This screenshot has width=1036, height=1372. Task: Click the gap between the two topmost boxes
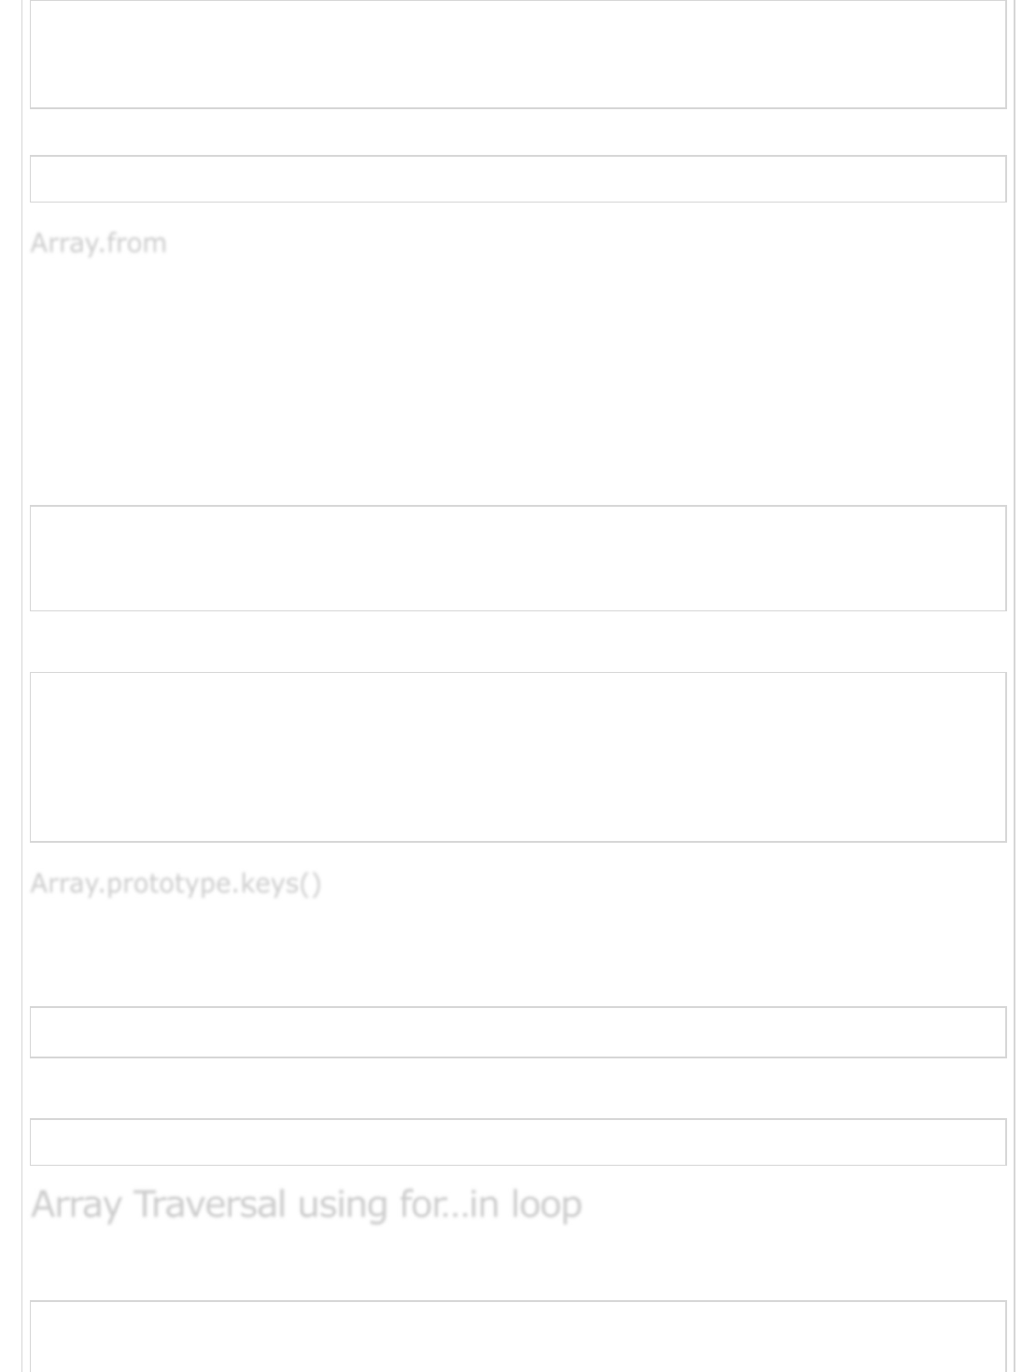(x=518, y=132)
